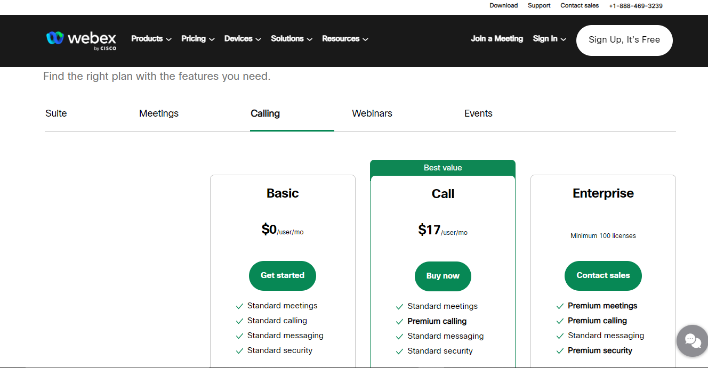Viewport: 708px width, 368px height.
Task: Expand the Solutions dropdown menu
Action: 292,39
